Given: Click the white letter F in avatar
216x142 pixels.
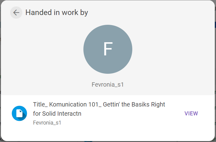Looking at the screenshot, I should [x=108, y=49].
